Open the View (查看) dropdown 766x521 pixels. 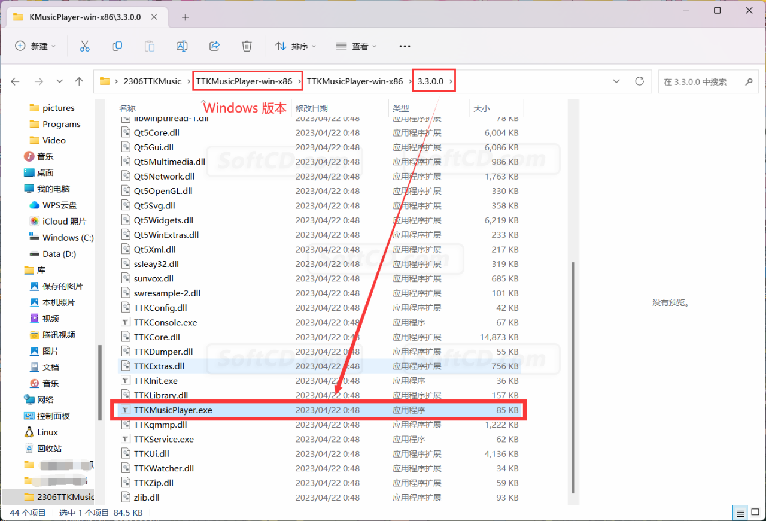[356, 46]
